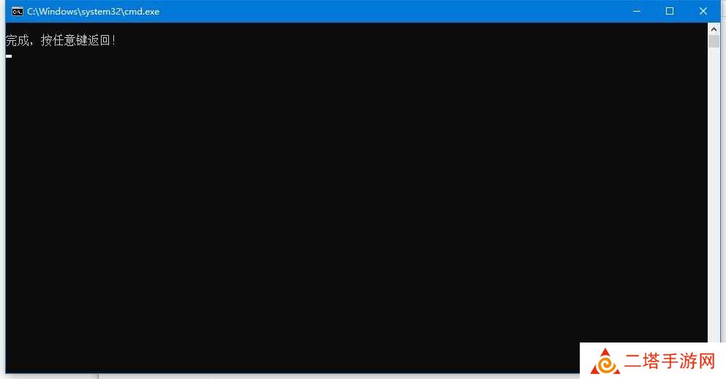Maximize the command prompt window
Viewport: 726px width, 379px height.
[670, 11]
